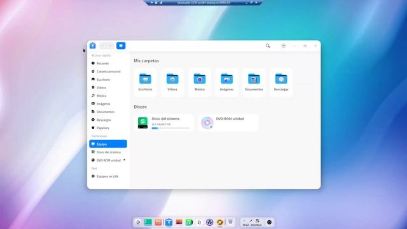Click the file manager dock icon
Image resolution: width=407 pixels, height=229 pixels.
[169, 222]
